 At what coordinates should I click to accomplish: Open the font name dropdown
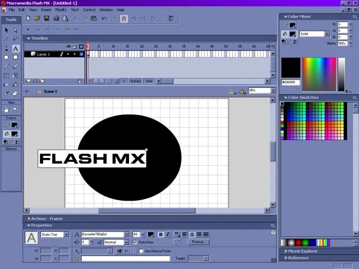click(x=126, y=234)
